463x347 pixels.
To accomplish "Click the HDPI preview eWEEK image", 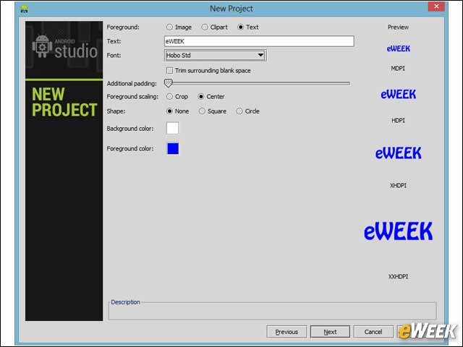I will [399, 95].
